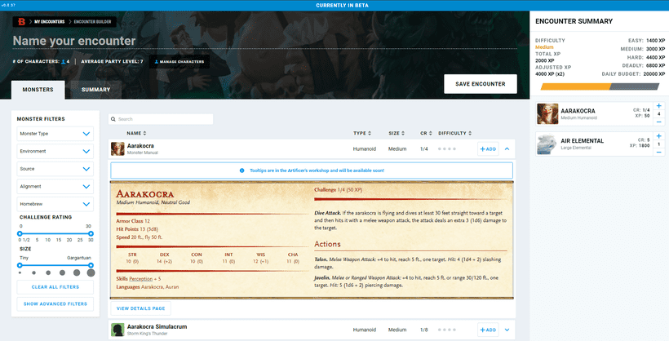
Task: Click Manage Characters button
Action: 179,61
